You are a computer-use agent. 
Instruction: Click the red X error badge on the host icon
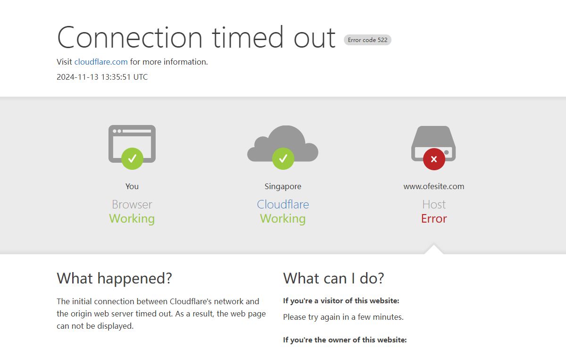434,159
